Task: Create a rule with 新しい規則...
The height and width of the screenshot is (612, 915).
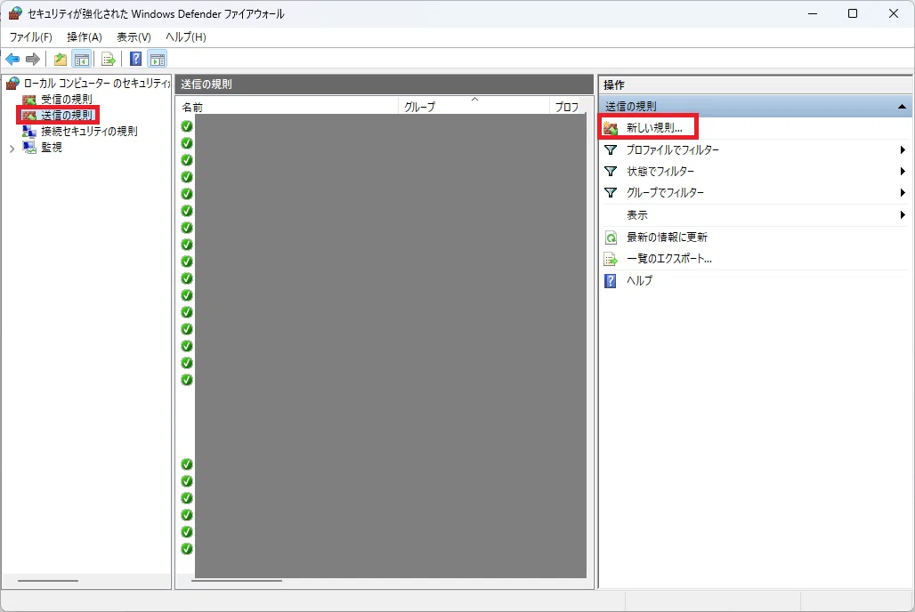Action: (654, 128)
